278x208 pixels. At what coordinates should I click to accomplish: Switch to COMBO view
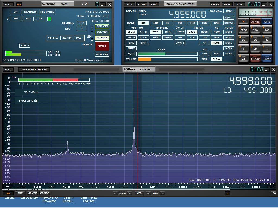45,193
